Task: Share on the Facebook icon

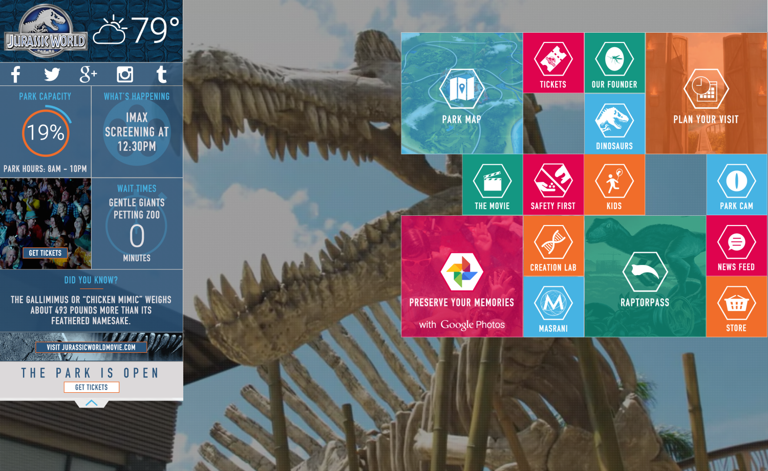Action: pos(15,74)
